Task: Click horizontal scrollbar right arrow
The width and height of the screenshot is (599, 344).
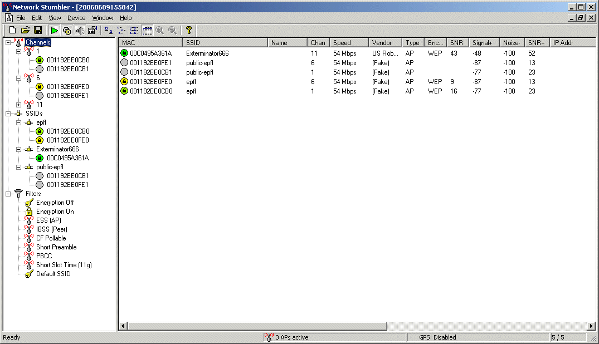Action: tap(591, 326)
